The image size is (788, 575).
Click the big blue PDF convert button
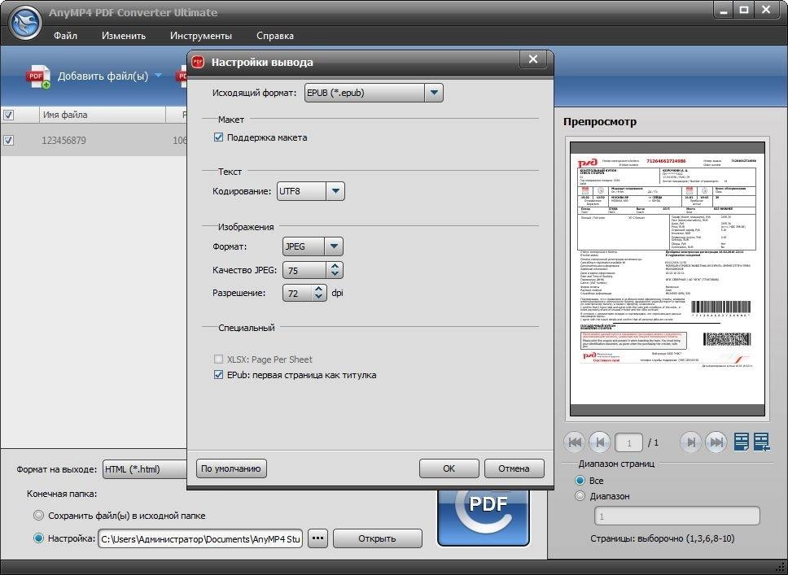click(x=484, y=517)
